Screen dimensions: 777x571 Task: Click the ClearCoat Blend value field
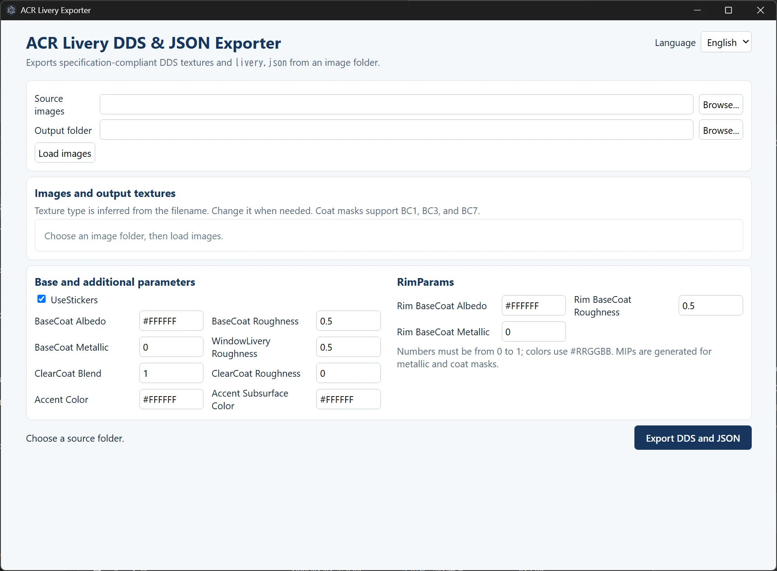pyautogui.click(x=171, y=373)
